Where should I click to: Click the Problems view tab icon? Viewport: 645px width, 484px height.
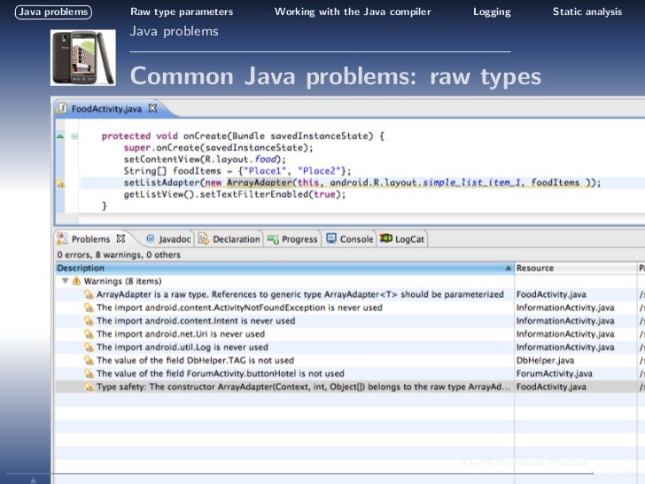tap(62, 238)
